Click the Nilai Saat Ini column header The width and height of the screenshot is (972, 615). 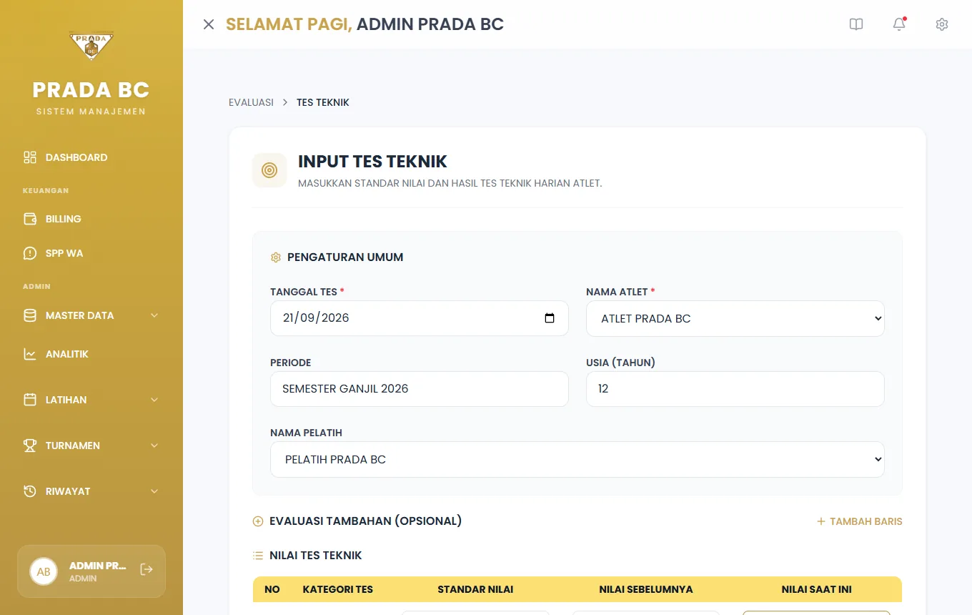[x=816, y=589]
